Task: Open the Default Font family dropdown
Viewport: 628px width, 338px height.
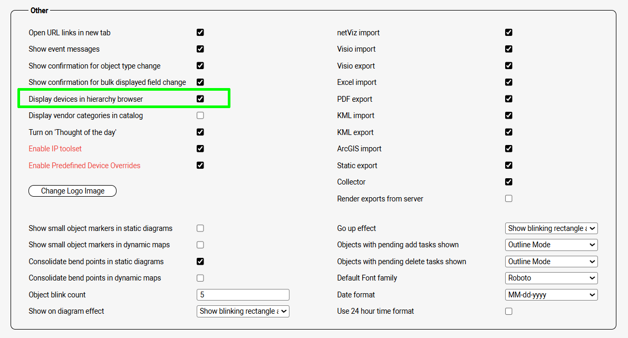Action: pos(551,278)
